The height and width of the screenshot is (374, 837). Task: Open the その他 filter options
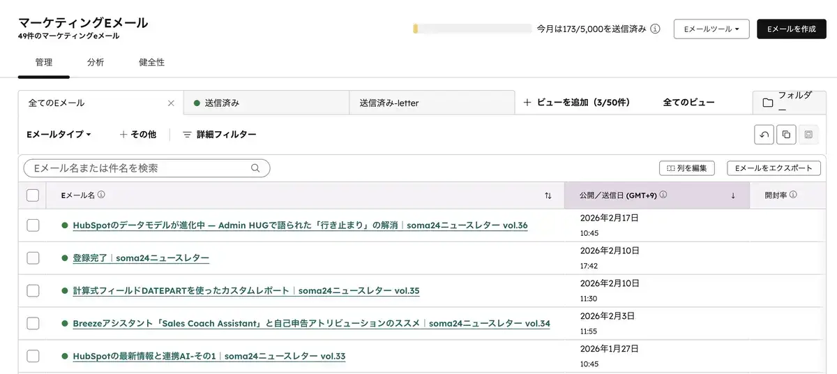pos(137,135)
